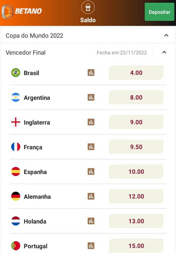
Task: Click the Inglaterra flag
Action: pyautogui.click(x=16, y=122)
